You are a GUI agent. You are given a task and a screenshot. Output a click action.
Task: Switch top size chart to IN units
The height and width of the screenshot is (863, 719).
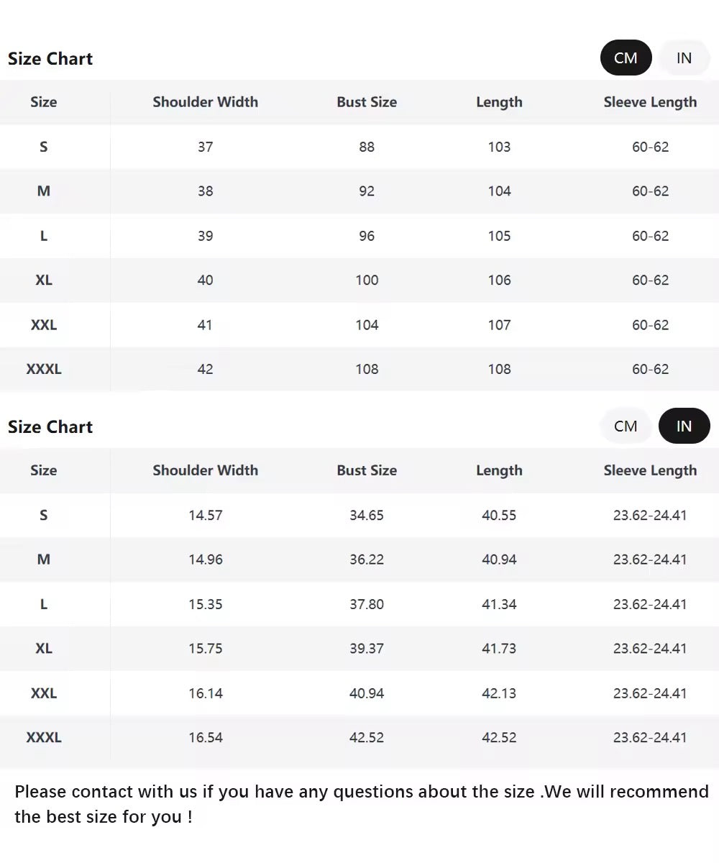click(684, 58)
